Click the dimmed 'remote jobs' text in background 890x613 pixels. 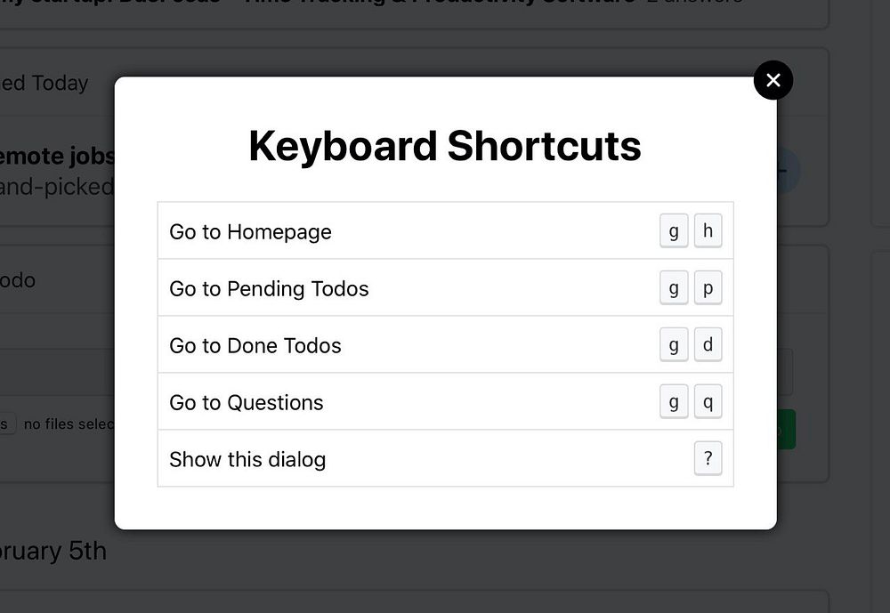[57, 156]
